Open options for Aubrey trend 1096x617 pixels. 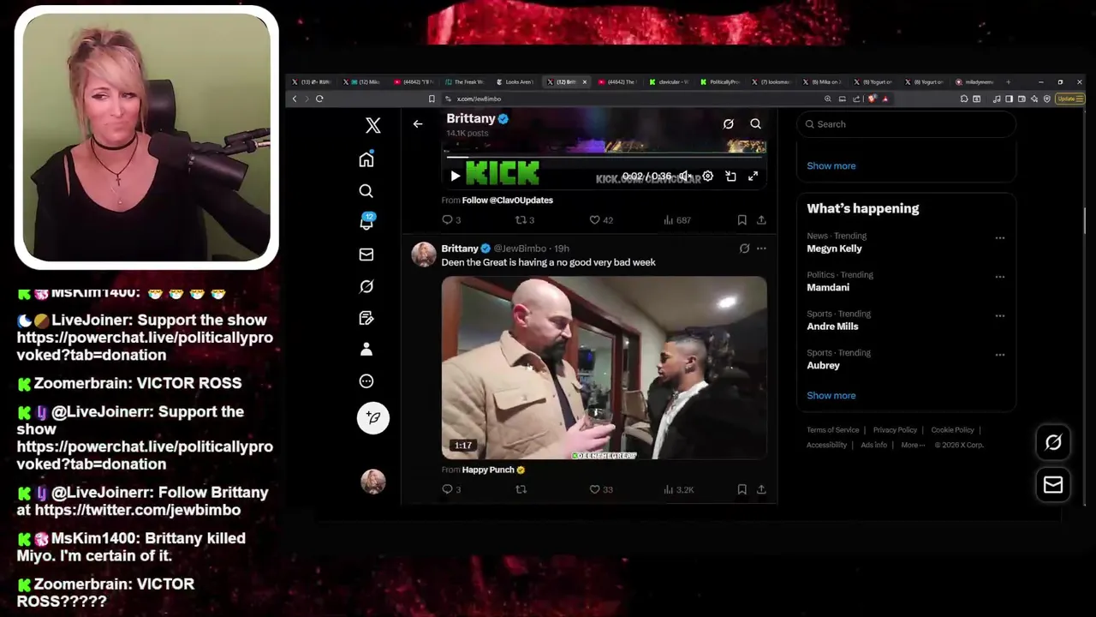pos(999,355)
